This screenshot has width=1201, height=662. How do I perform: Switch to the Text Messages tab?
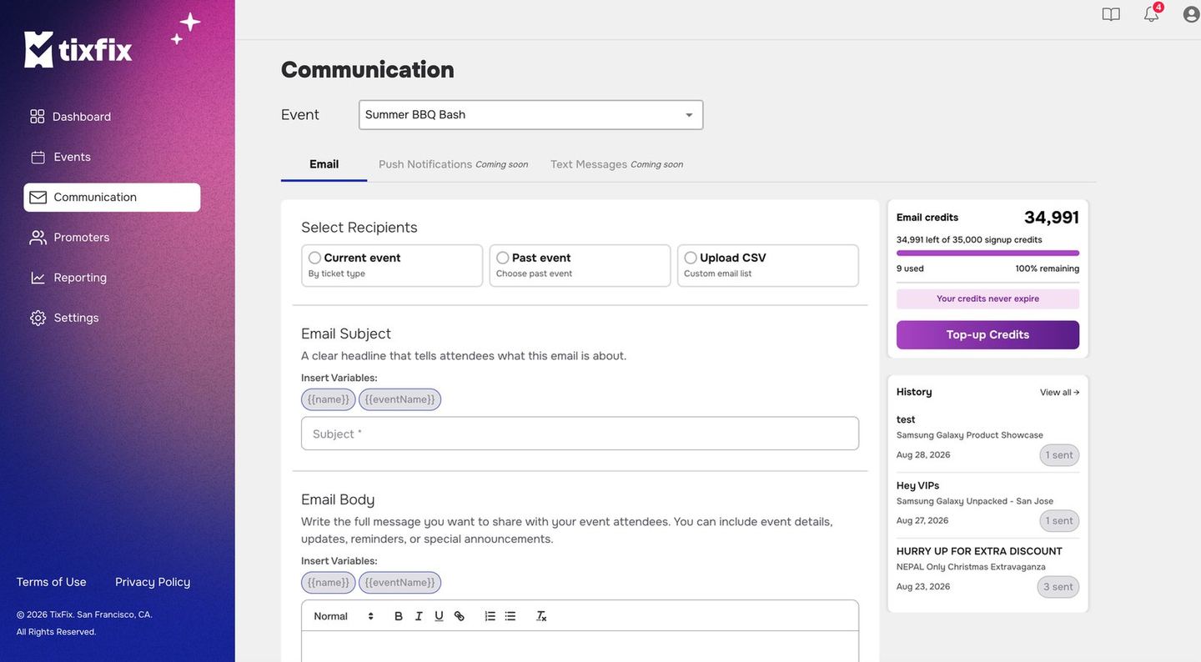[616, 164]
